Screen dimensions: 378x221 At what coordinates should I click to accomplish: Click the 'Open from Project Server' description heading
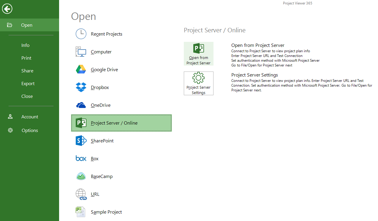coord(258,45)
